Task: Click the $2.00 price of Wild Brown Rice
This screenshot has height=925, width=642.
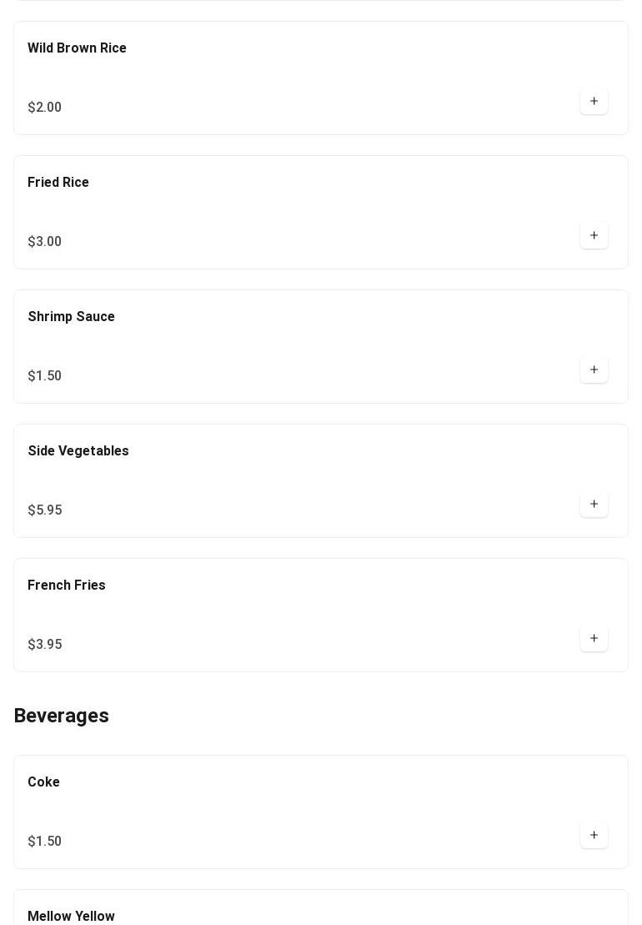Action: tap(45, 107)
